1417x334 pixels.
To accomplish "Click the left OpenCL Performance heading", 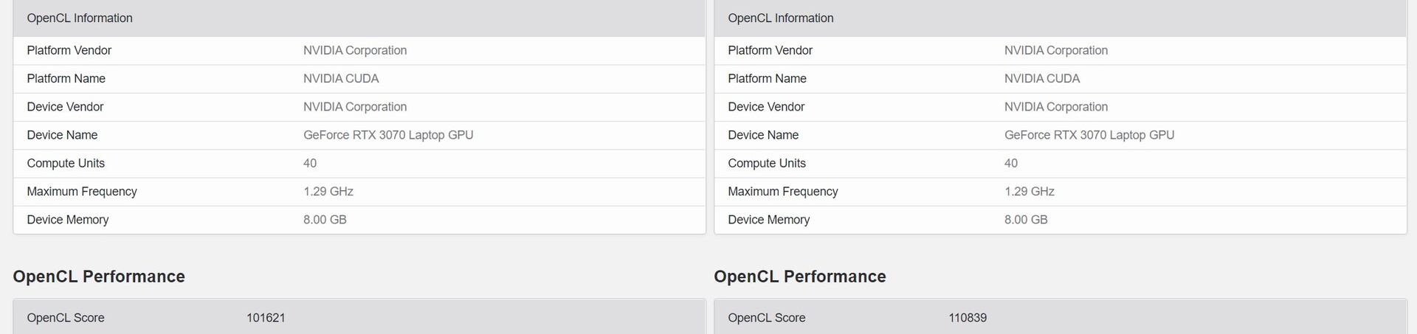I will (x=99, y=276).
